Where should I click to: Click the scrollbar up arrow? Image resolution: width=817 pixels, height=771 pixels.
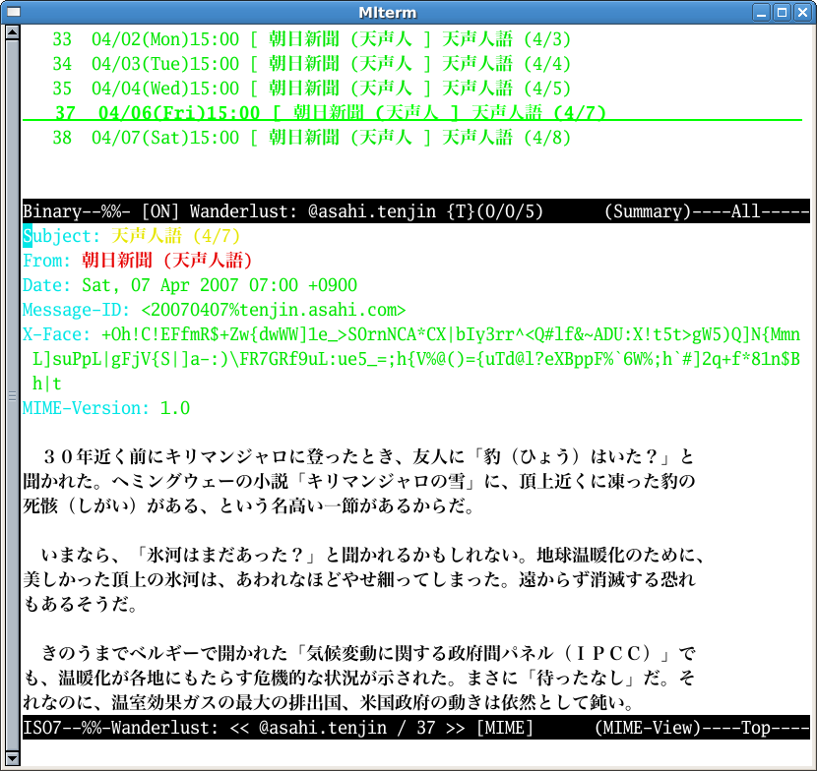coord(12,32)
